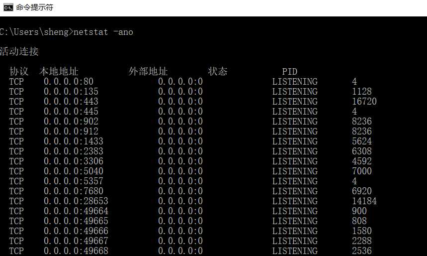Screen dimensions: 427x256
Task: Click PID value 2288
Action: click(x=362, y=241)
